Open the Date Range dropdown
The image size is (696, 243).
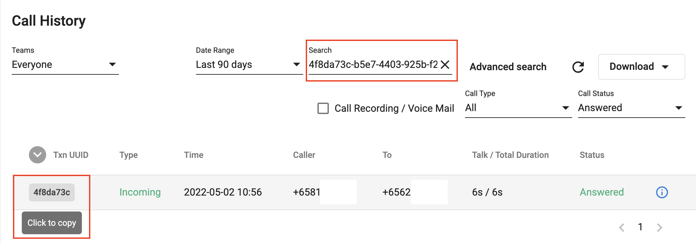tap(249, 65)
